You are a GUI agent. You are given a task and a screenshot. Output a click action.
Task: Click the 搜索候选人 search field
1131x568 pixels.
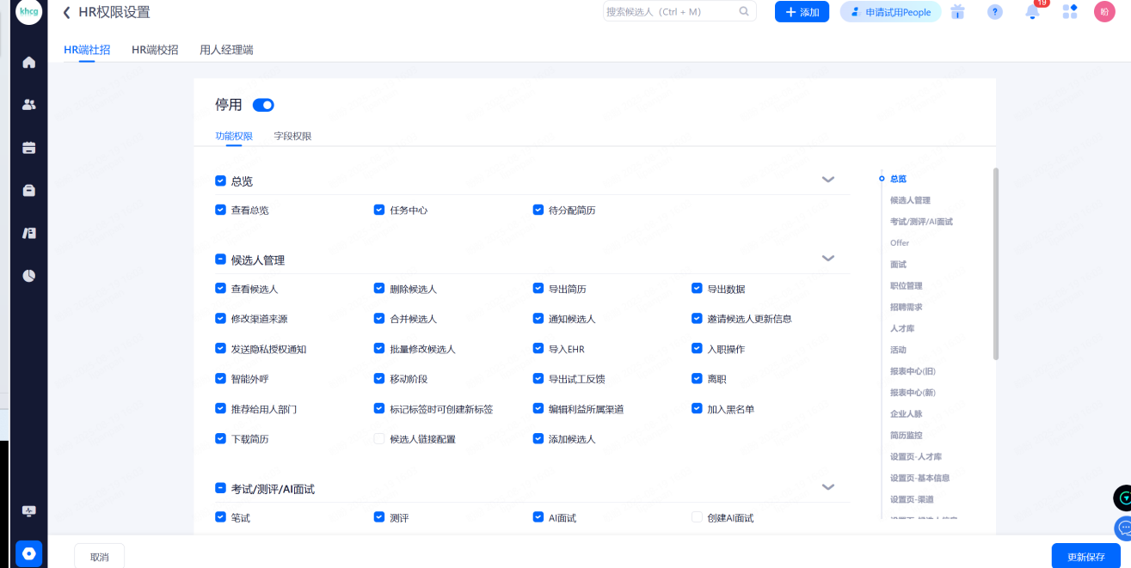[669, 12]
